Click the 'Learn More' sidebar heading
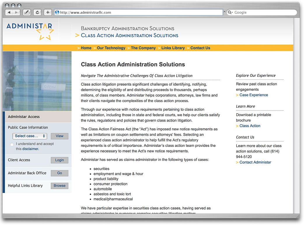 point(245,106)
